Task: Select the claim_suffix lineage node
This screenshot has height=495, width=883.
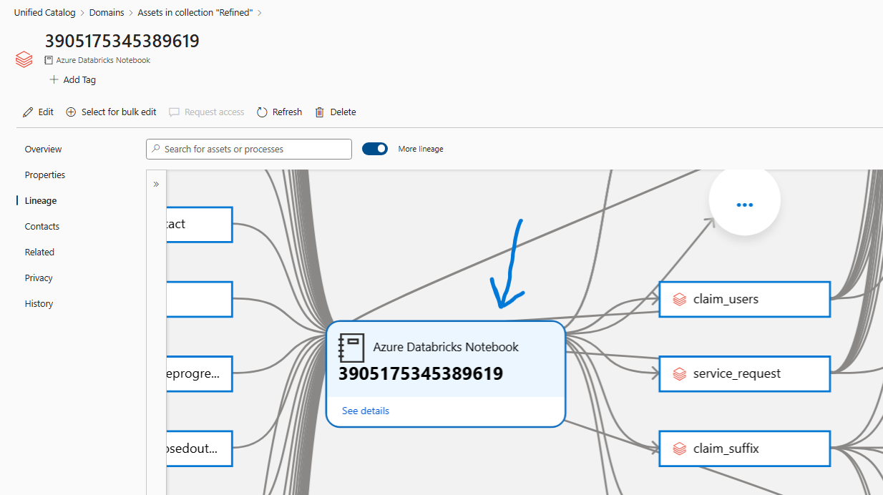Action: [744, 449]
